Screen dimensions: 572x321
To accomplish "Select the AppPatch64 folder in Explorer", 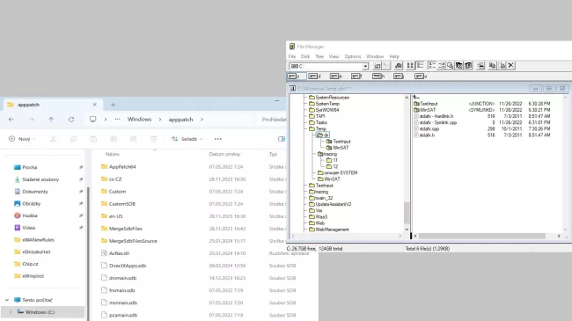I will [122, 167].
